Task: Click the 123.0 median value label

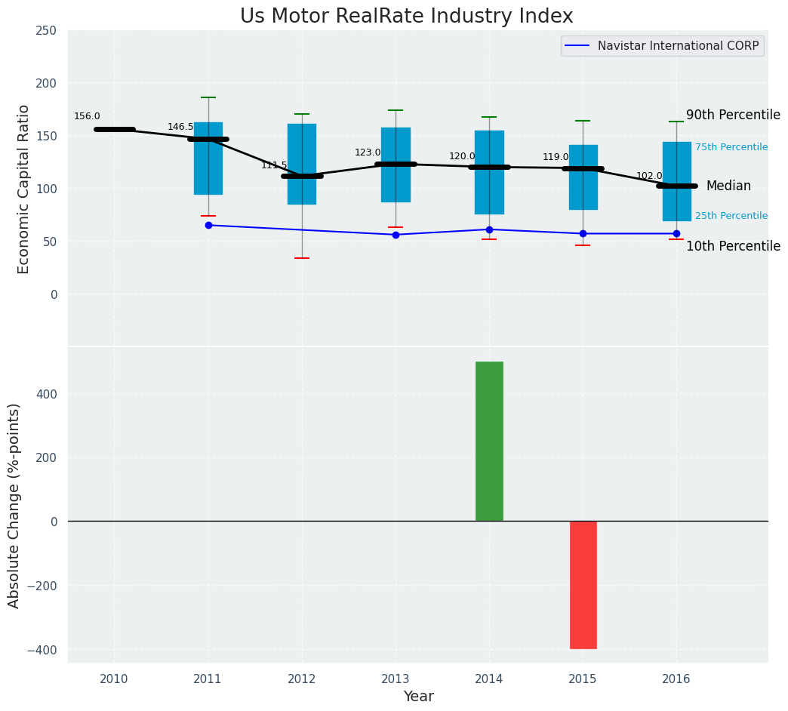Action: (368, 152)
